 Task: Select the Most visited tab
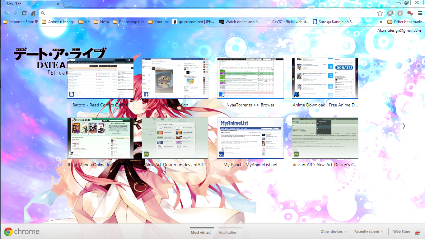coord(201,232)
